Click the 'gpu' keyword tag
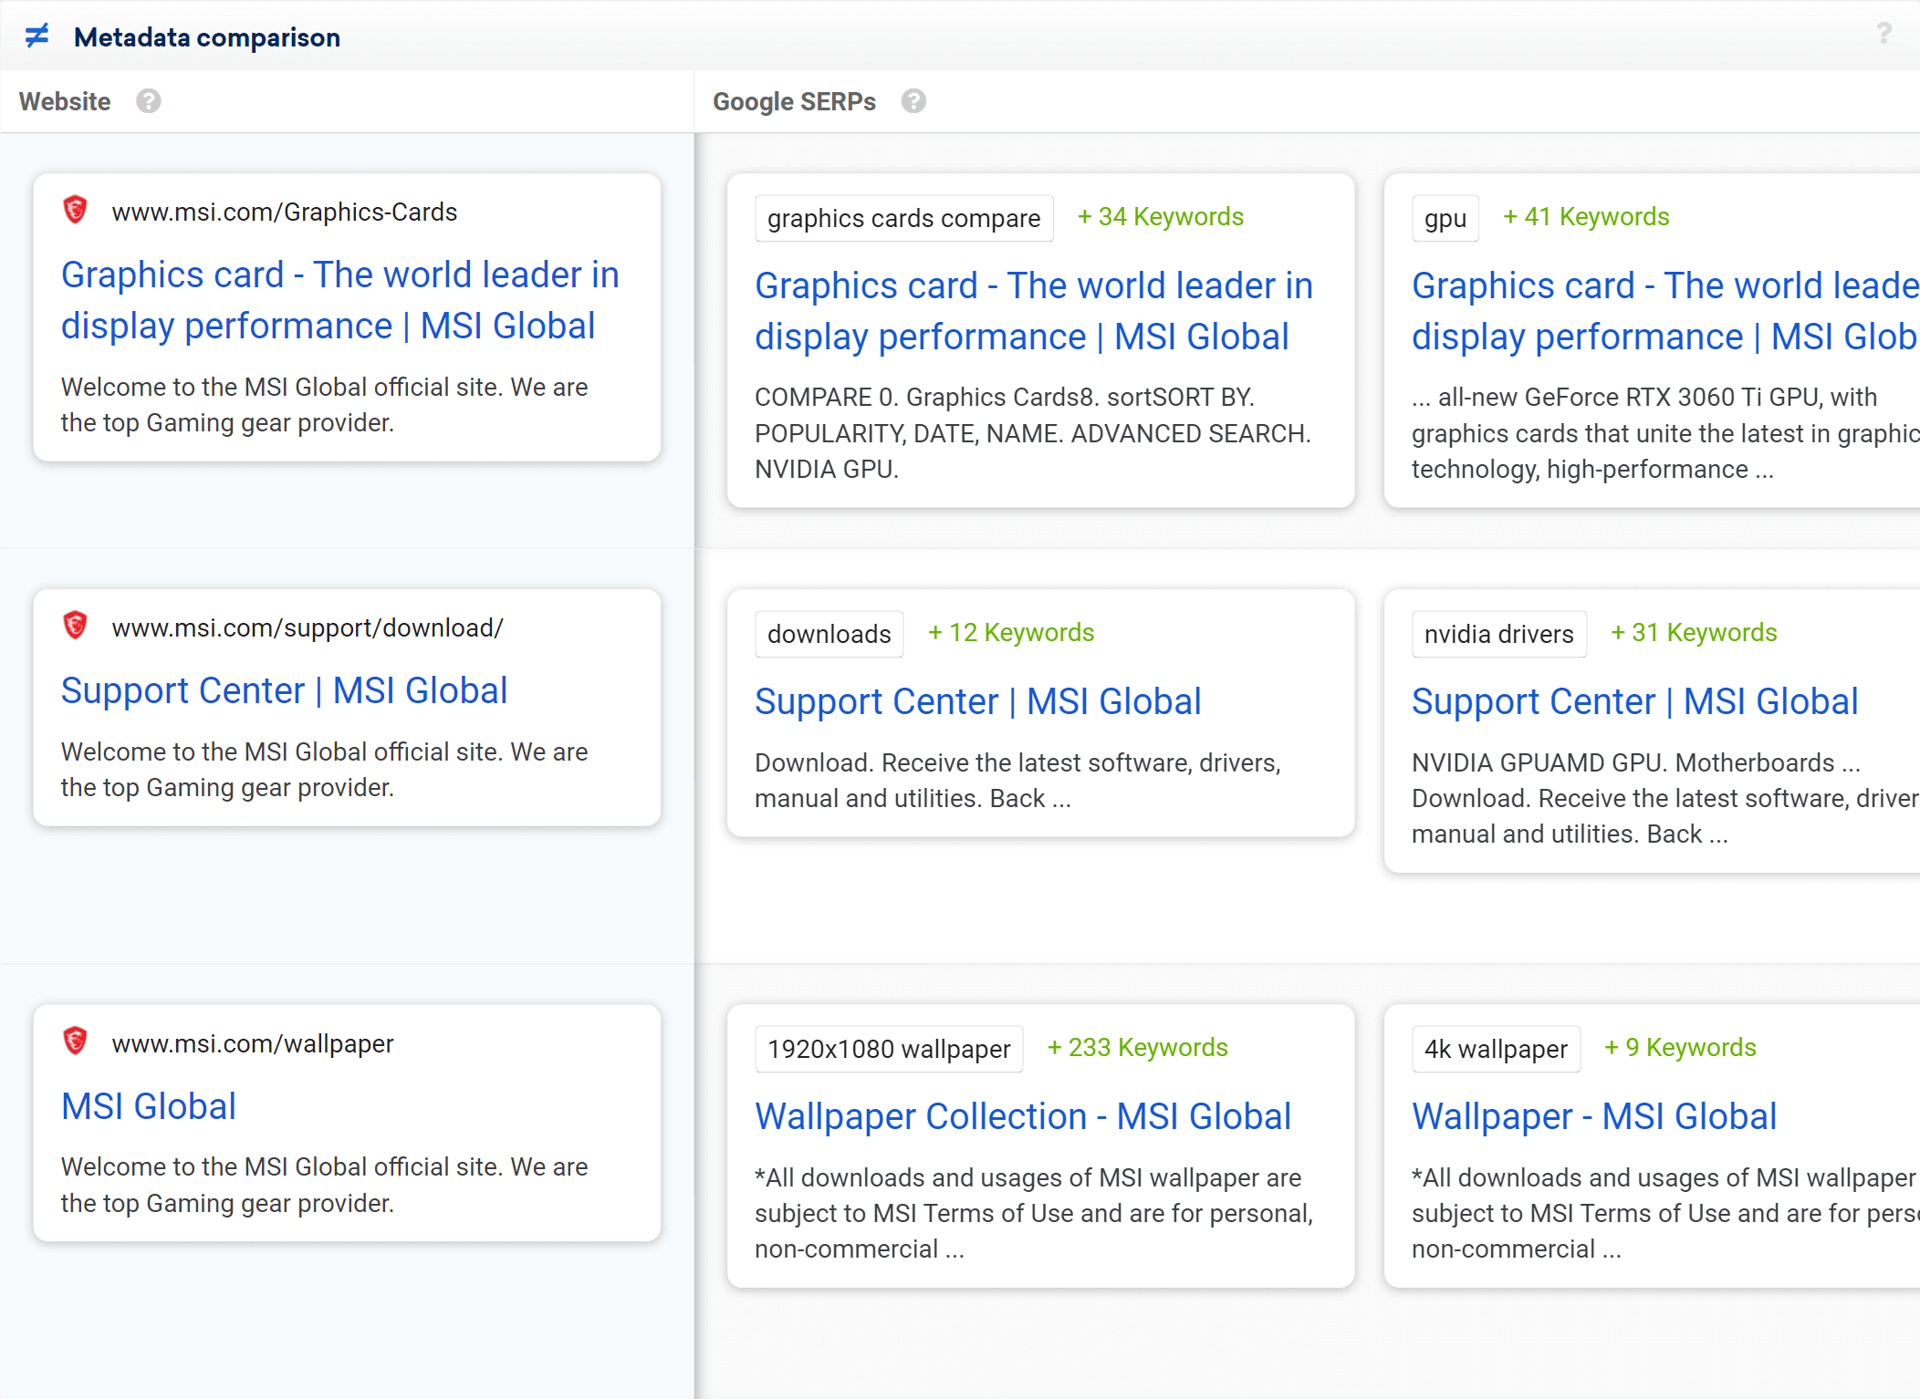 (1445, 218)
